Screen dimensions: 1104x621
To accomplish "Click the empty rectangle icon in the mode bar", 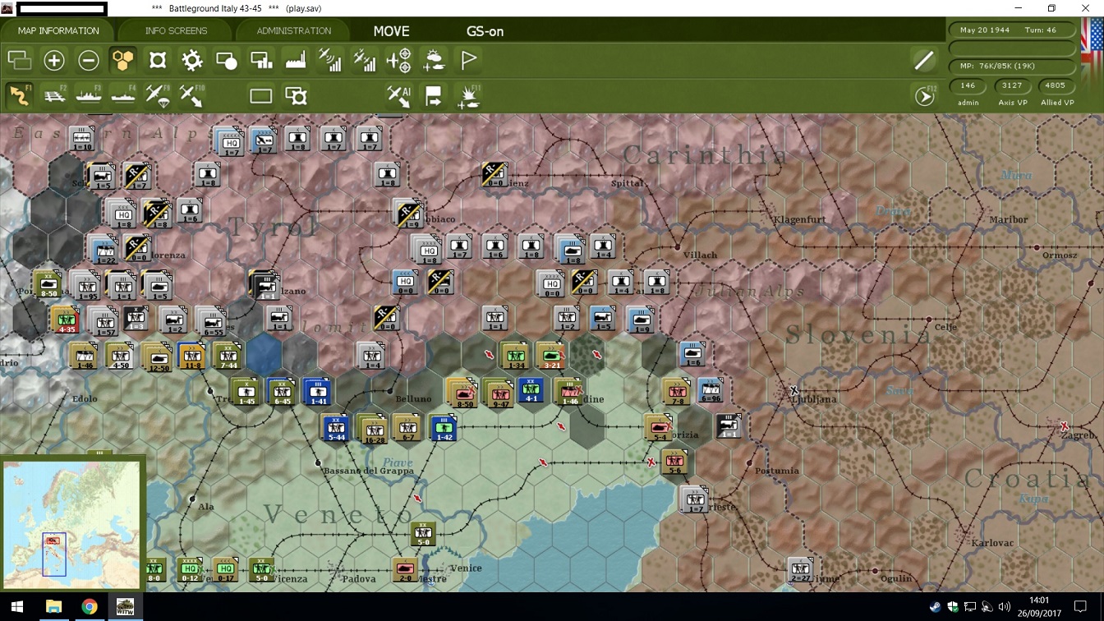I will [x=261, y=96].
